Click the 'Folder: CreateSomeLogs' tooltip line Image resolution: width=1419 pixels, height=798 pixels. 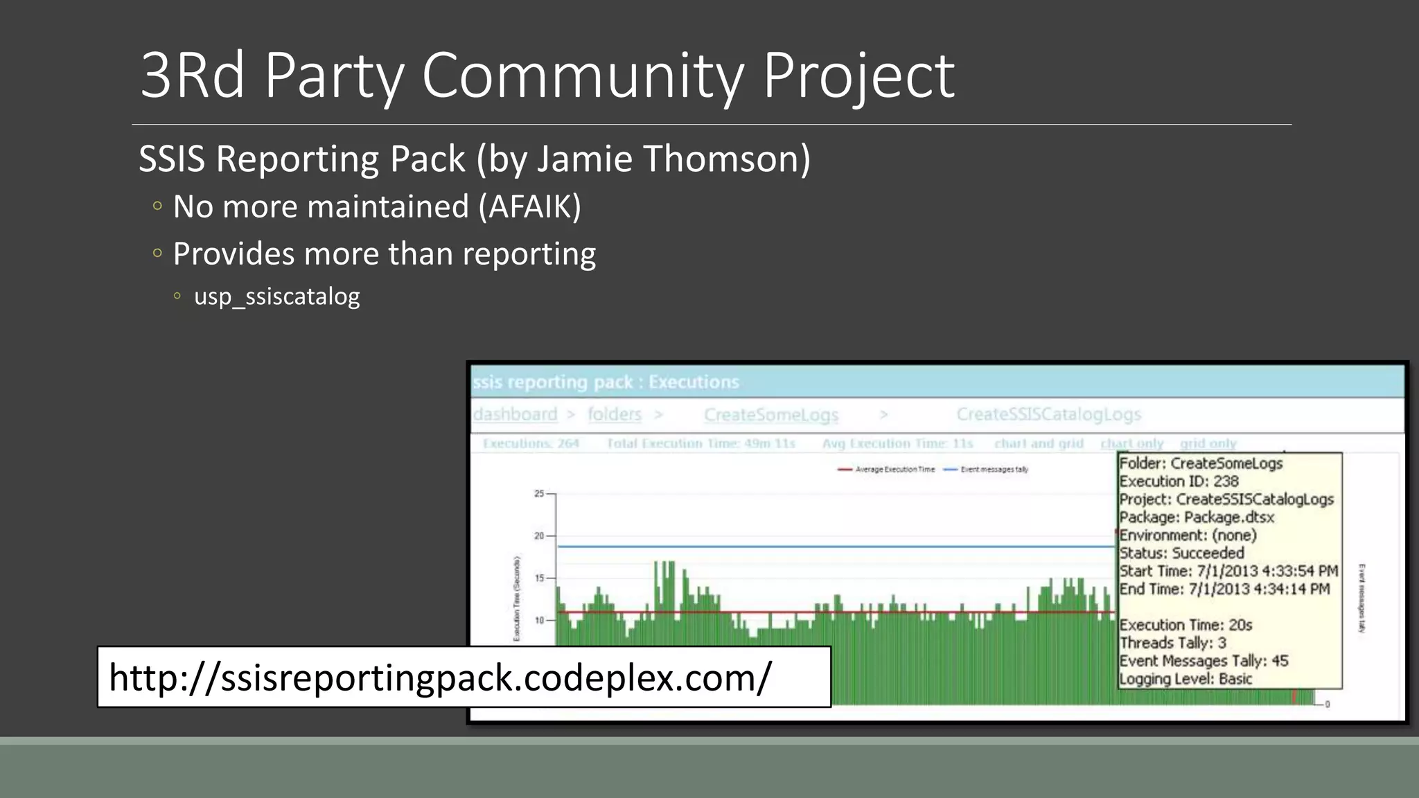tap(1201, 463)
